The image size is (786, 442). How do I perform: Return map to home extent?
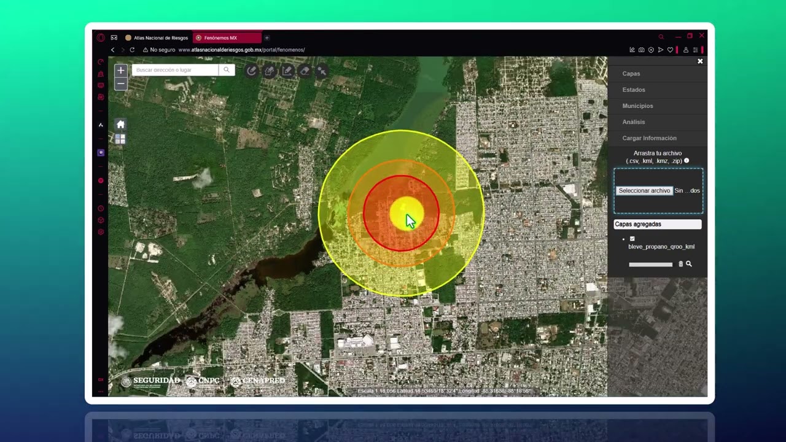120,125
